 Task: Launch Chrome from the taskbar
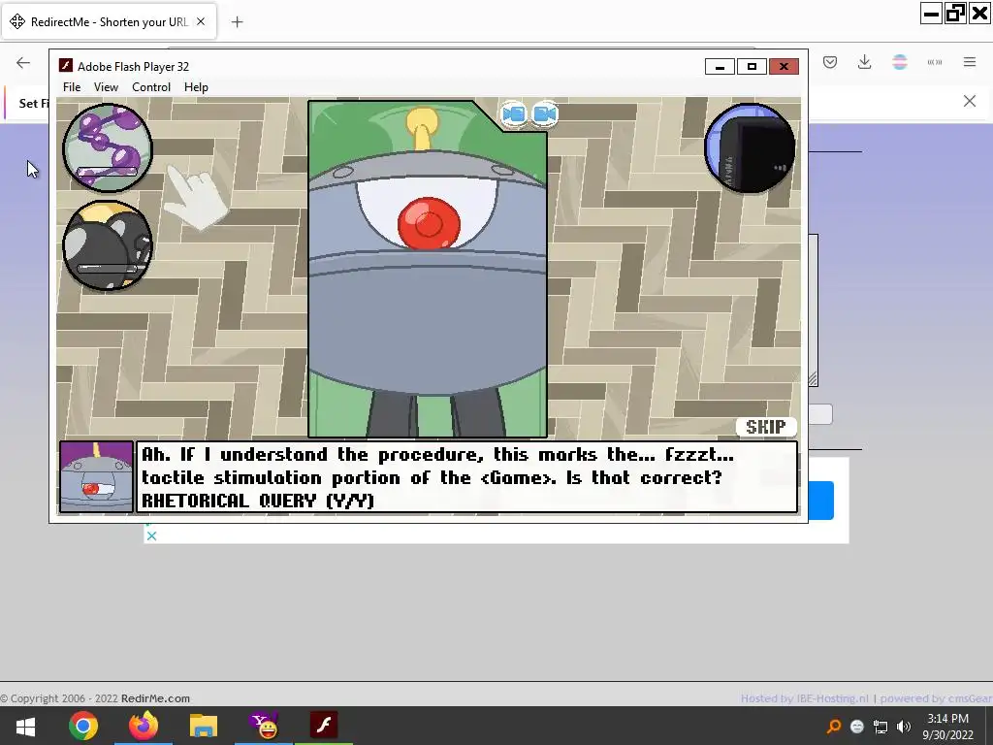coord(83,726)
